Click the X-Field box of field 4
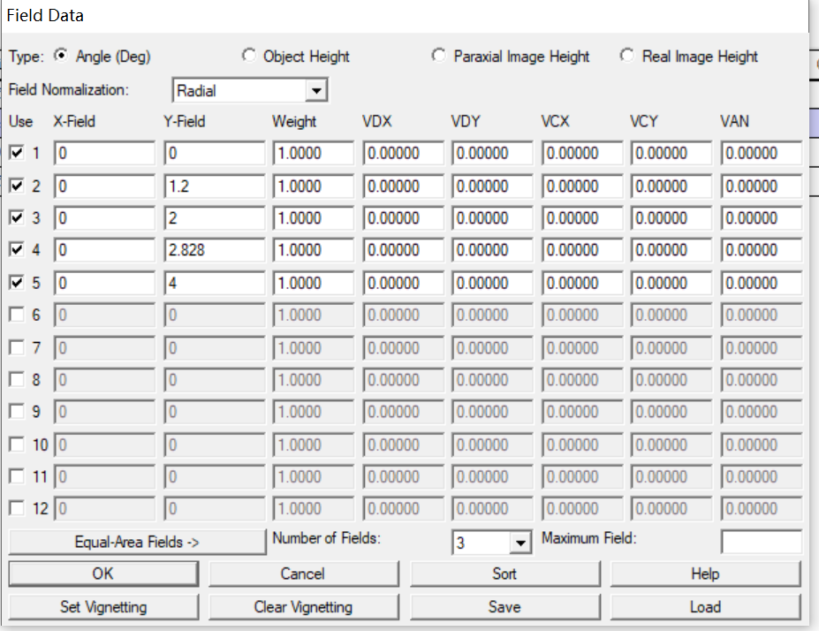The width and height of the screenshot is (819, 631). [x=104, y=250]
